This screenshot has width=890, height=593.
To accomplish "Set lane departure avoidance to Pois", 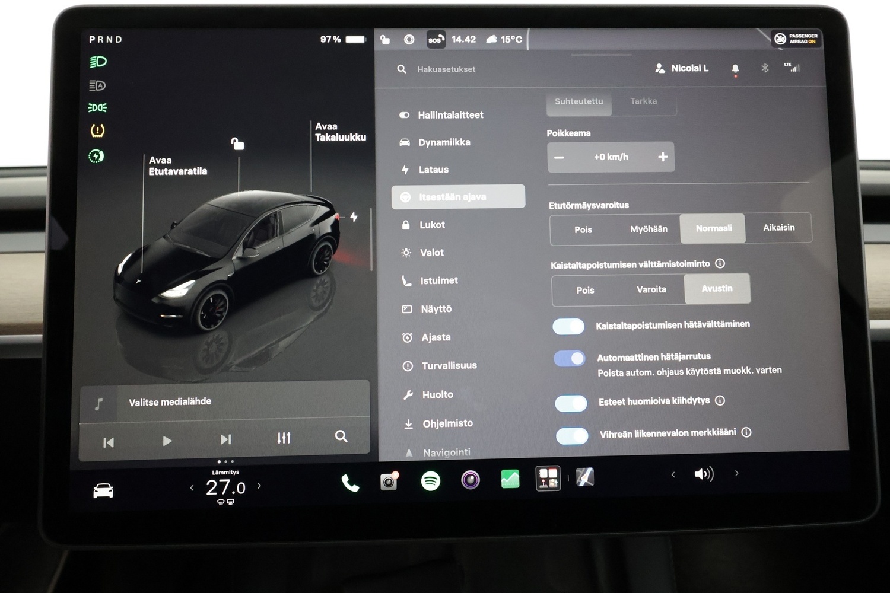I will point(585,290).
